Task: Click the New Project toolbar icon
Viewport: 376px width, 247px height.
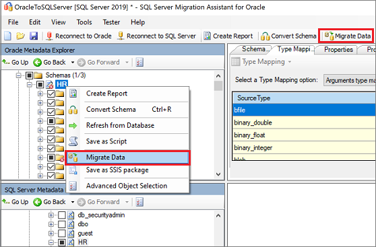Action: 8,36
